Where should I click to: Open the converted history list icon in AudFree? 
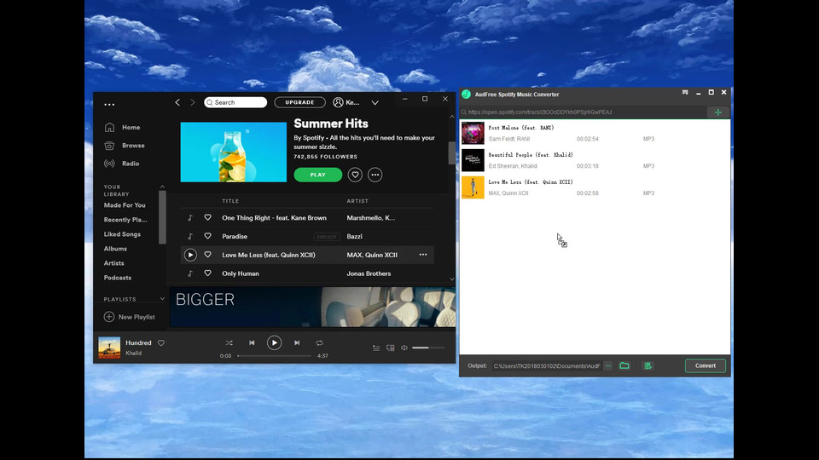click(648, 365)
